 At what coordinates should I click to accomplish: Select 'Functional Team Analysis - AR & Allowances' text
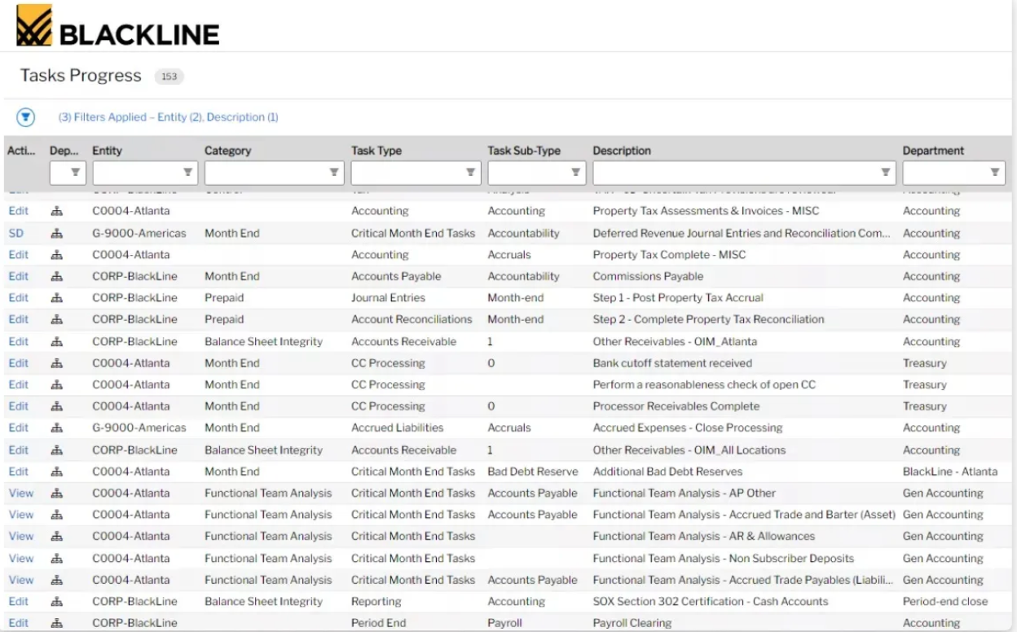click(704, 536)
